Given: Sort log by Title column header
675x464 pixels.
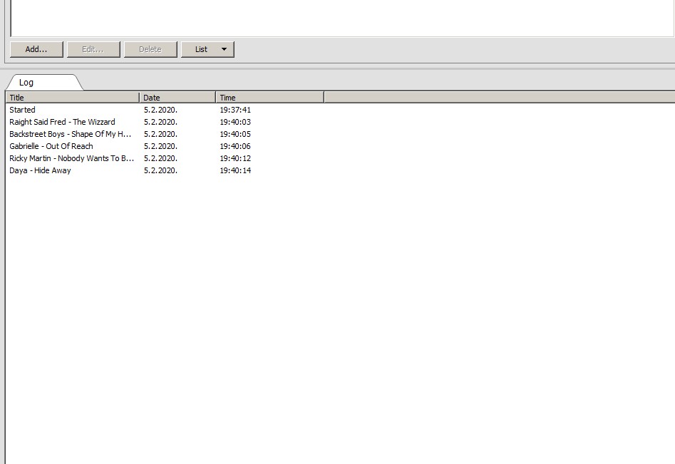Looking at the screenshot, I should [72, 97].
